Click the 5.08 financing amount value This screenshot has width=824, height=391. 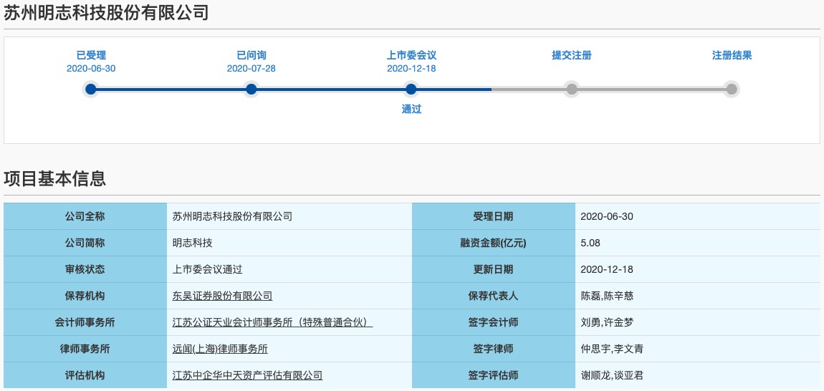click(x=590, y=243)
